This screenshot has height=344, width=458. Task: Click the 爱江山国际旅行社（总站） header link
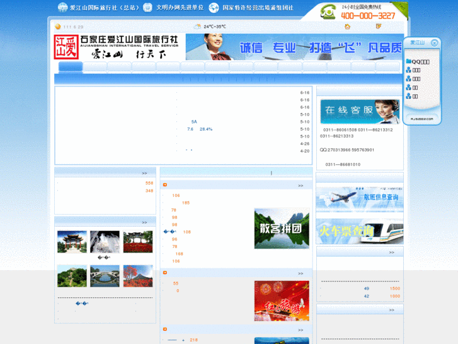tap(105, 8)
